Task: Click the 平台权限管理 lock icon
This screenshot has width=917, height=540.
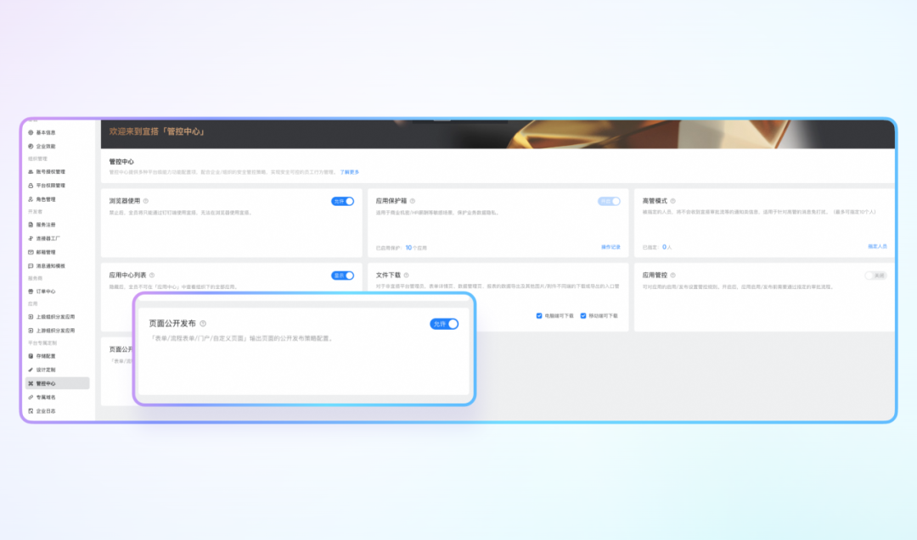Action: (31, 186)
